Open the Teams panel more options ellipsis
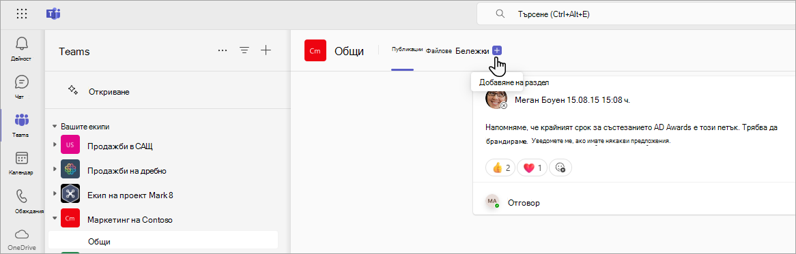The height and width of the screenshot is (254, 796). coord(223,50)
